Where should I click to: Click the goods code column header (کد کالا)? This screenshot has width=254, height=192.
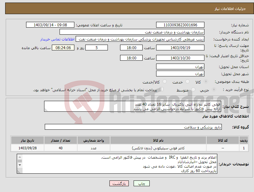tap(223, 140)
